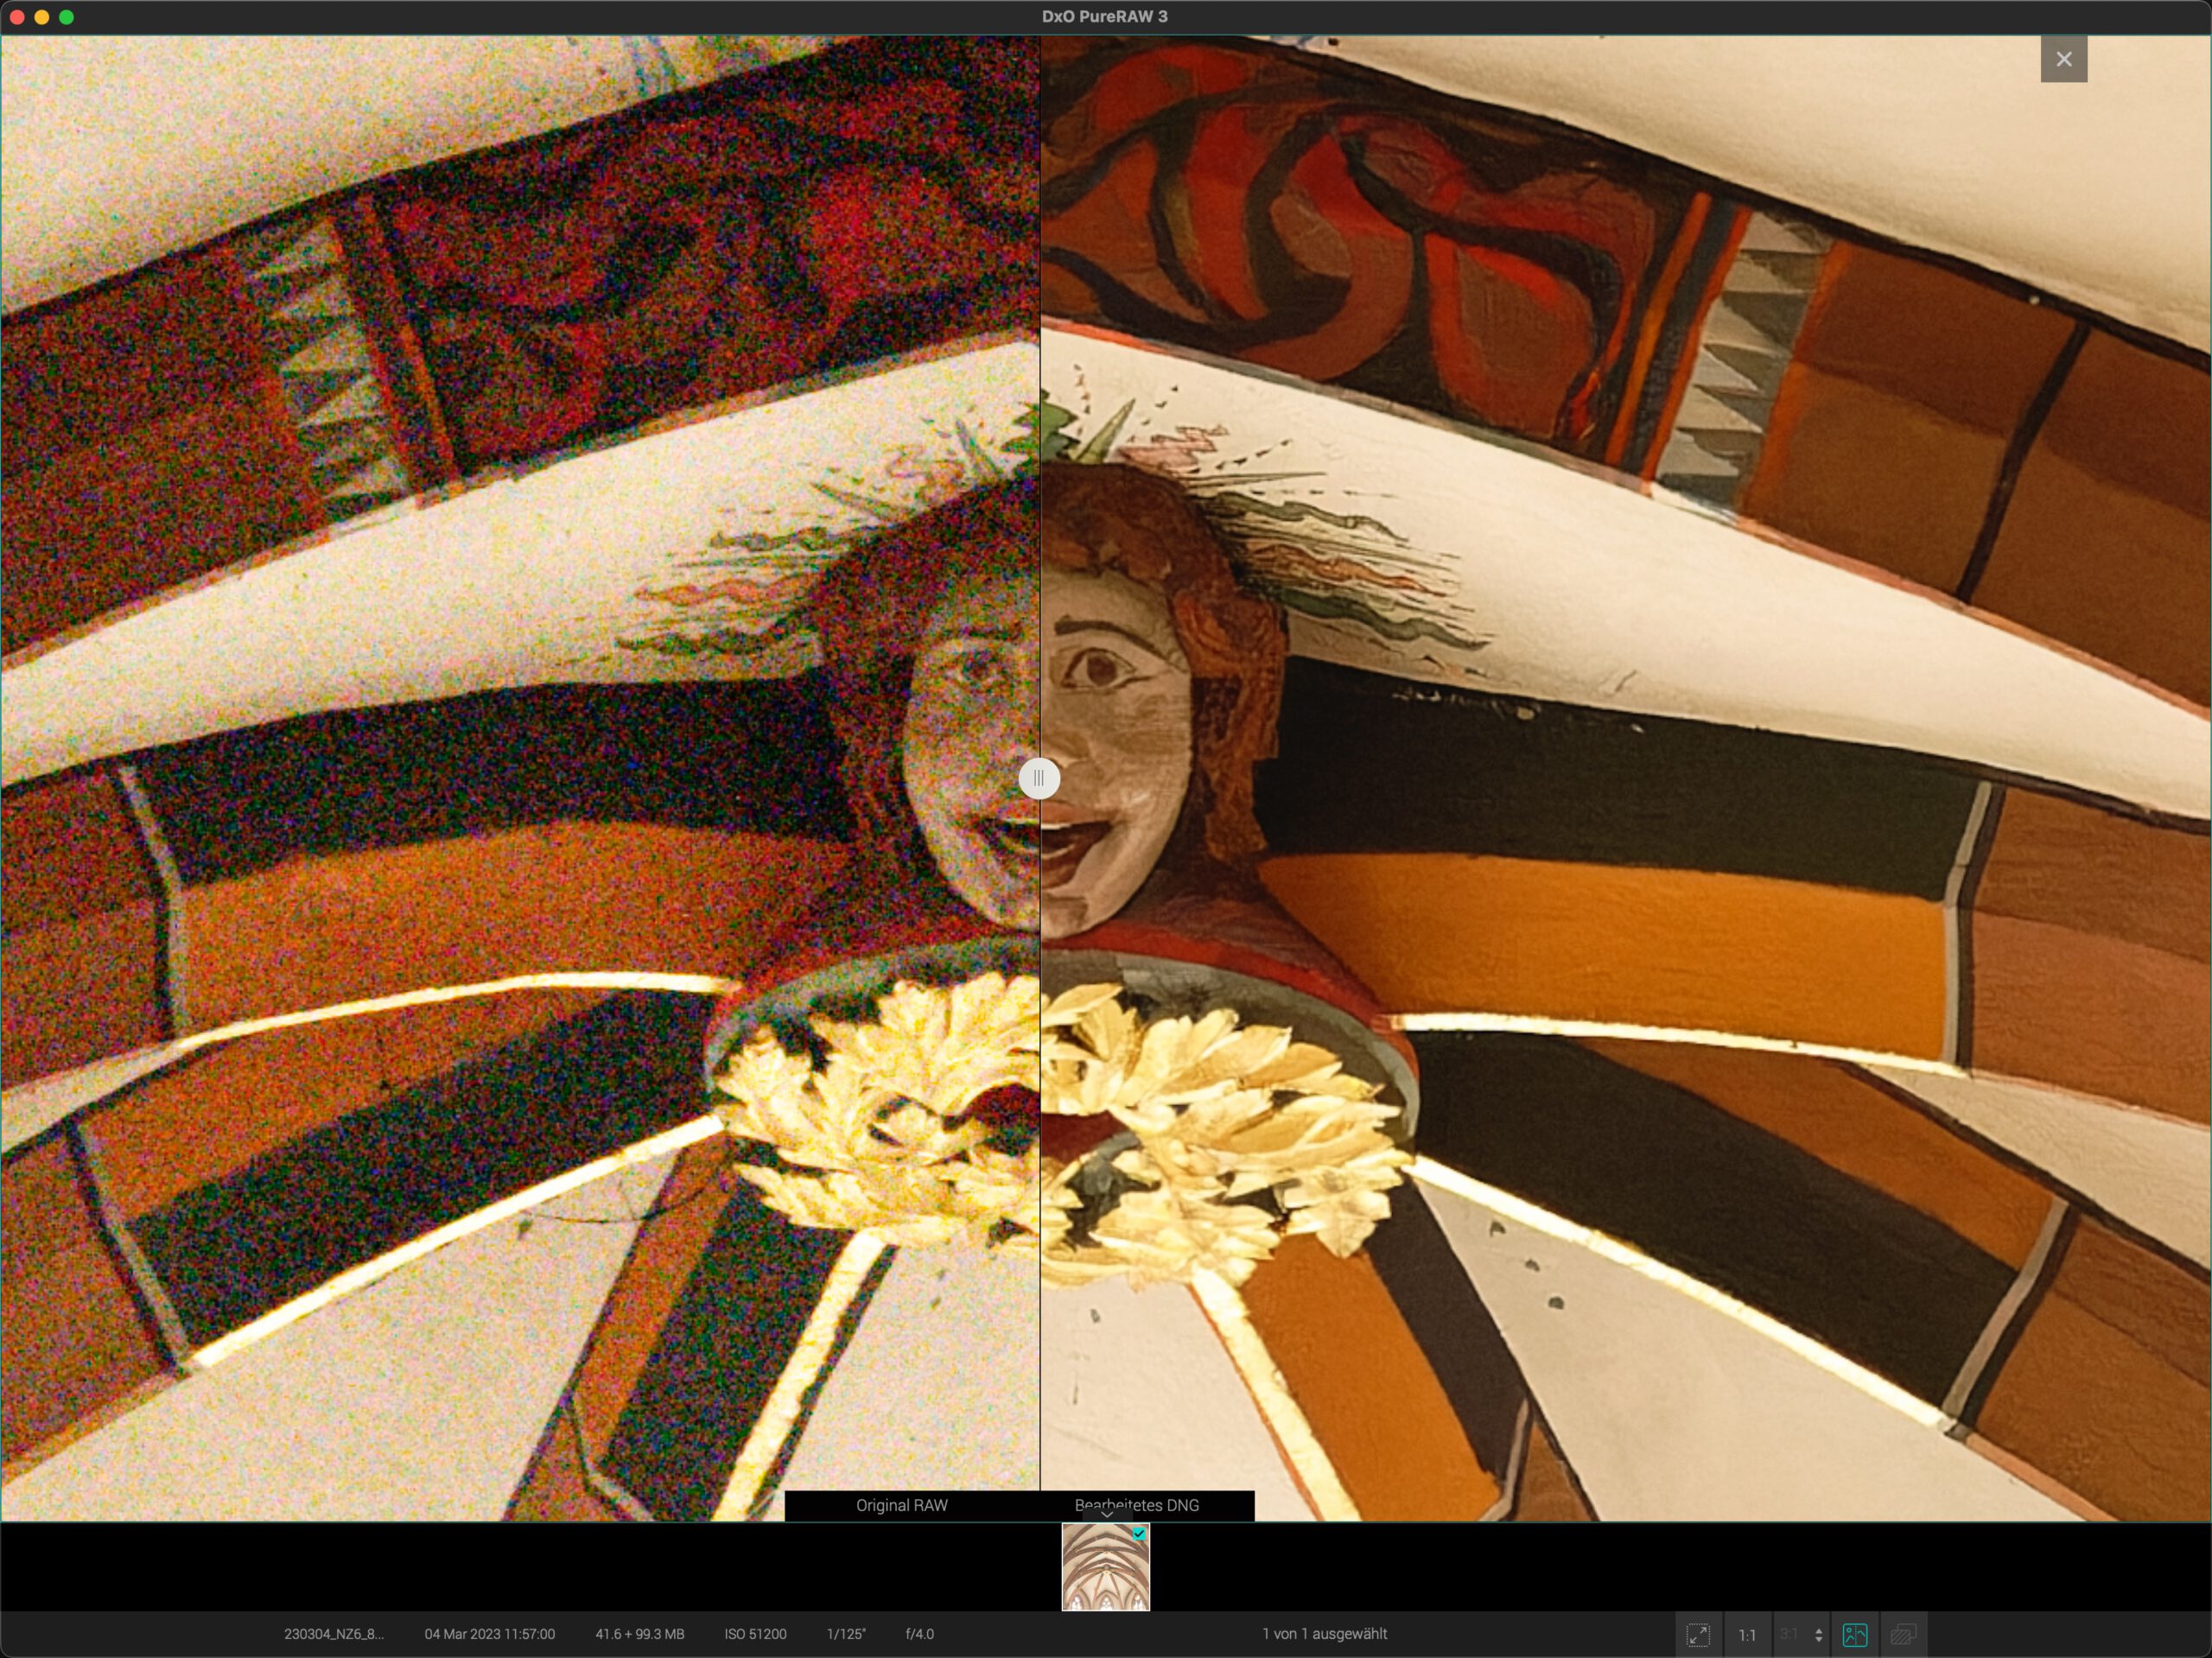Click the '1 von 1 ausgewählt' selection text
This screenshot has height=1658, width=2212.
click(x=1324, y=1633)
